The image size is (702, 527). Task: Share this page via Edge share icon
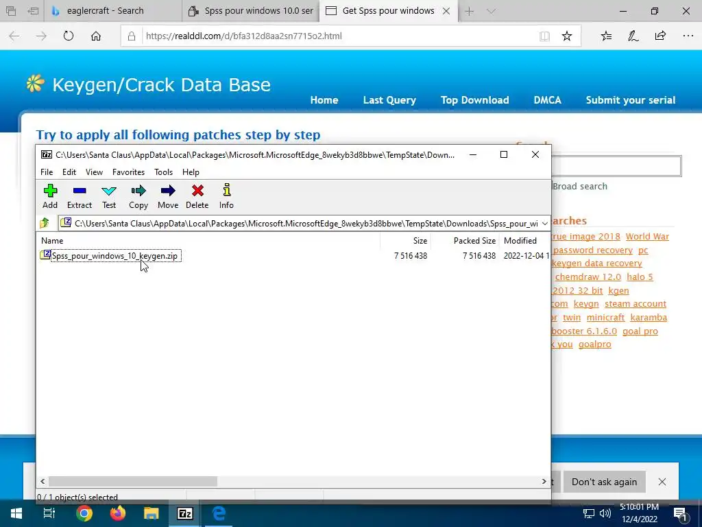[660, 36]
